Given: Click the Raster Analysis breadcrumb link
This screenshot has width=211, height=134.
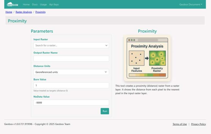Looking at the screenshot, I should [x=24, y=12].
